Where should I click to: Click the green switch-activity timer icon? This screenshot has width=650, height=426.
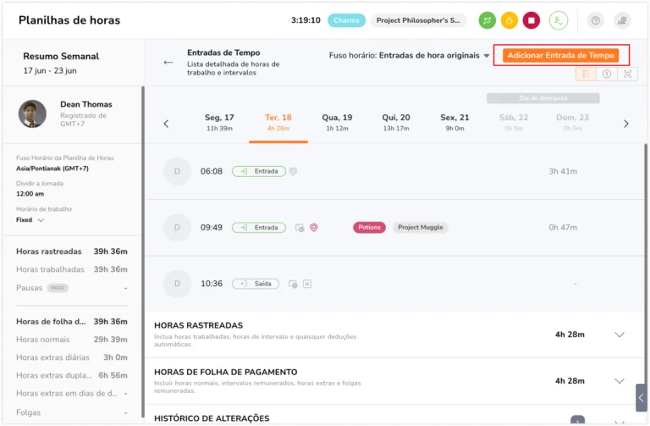point(487,20)
